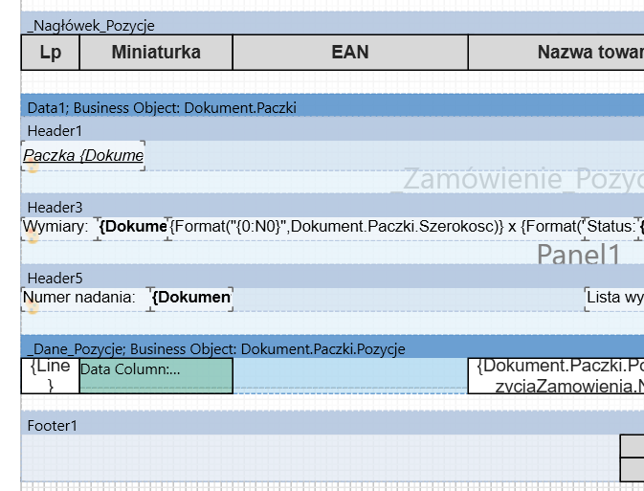Select the Footer1 band title
The image size is (644, 491).
[x=52, y=425]
